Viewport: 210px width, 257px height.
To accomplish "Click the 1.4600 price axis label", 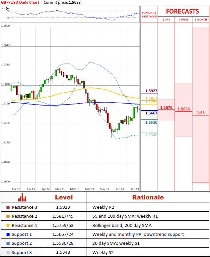I will click(x=5, y=182).
